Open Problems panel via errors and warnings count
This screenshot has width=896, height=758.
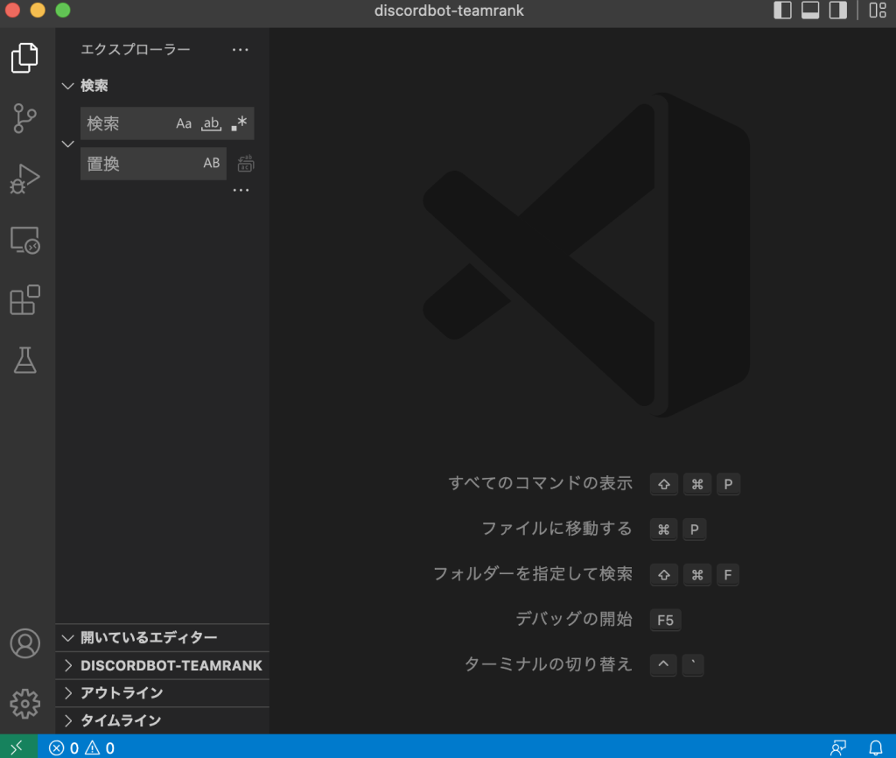point(81,747)
